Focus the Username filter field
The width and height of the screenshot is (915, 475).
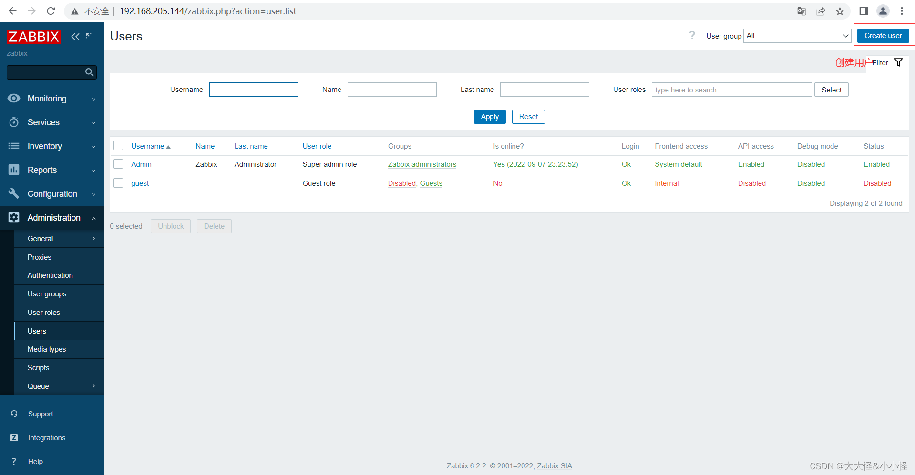point(254,90)
